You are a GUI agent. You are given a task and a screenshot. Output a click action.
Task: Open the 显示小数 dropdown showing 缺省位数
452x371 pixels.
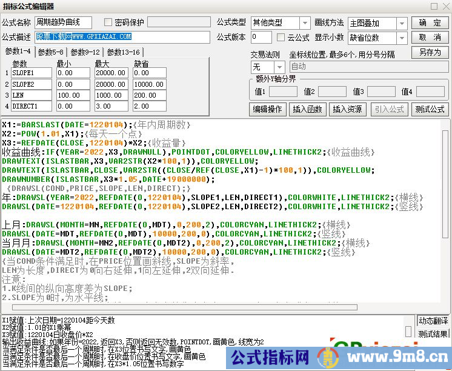coord(402,38)
